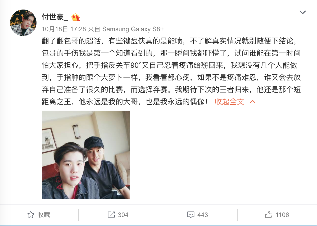Click the 1106 like count
Viewport: 317px width, 226px height.
click(x=282, y=215)
